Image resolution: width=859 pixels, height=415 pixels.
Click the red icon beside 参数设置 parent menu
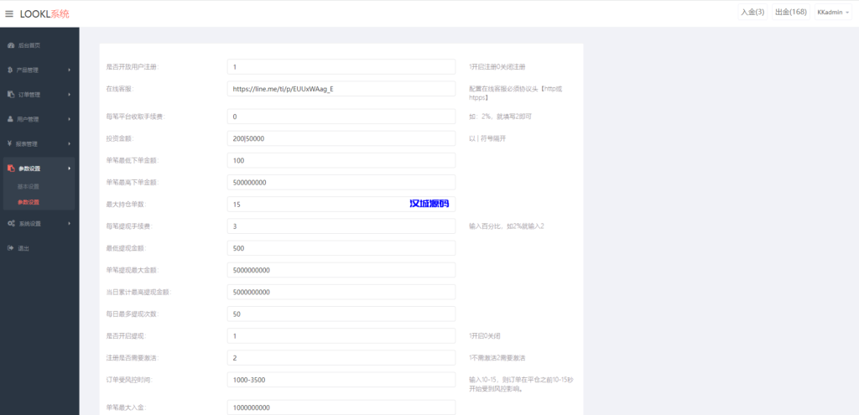(x=10, y=169)
